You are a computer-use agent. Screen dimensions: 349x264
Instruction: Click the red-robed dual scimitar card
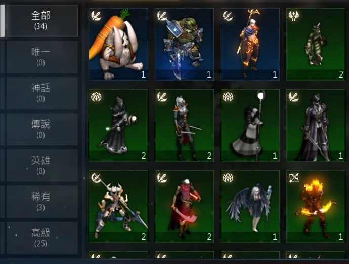184,206
